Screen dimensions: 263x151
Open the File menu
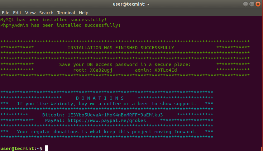click(x=6, y=13)
